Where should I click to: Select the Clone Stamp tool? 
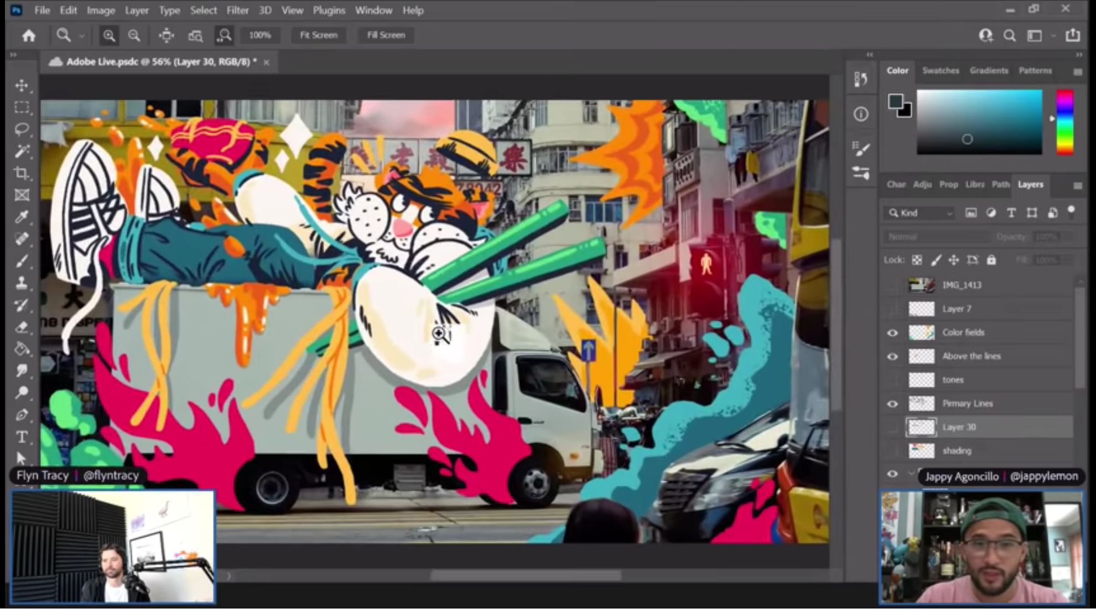[22, 283]
